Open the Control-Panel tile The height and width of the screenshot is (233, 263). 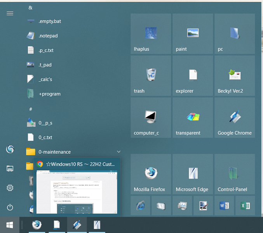(x=235, y=174)
